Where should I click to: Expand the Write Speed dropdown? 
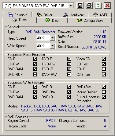tap(53, 46)
